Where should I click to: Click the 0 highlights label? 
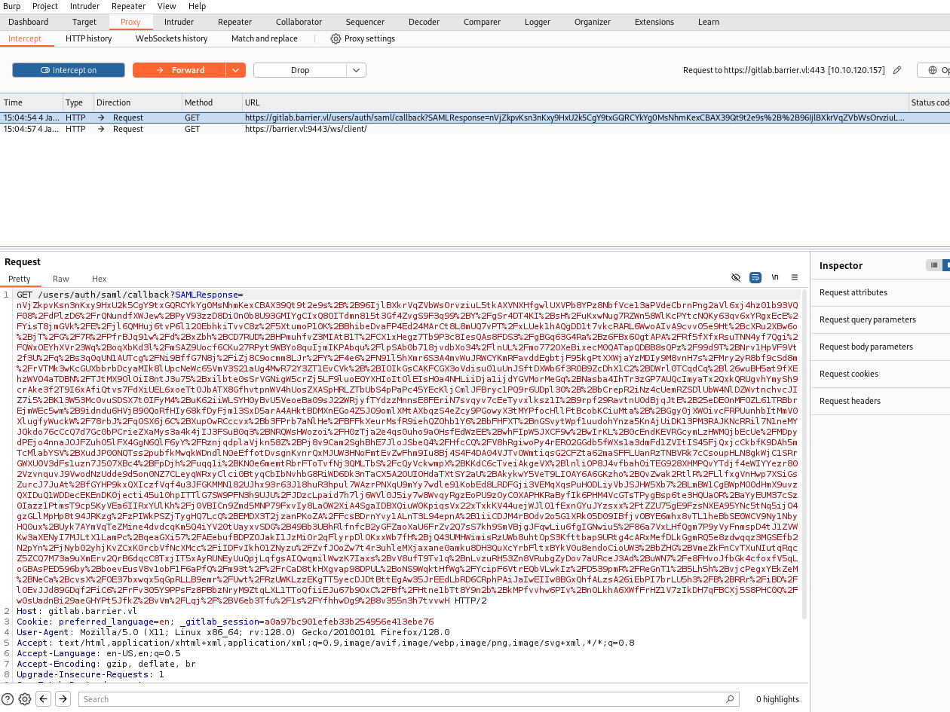click(777, 699)
